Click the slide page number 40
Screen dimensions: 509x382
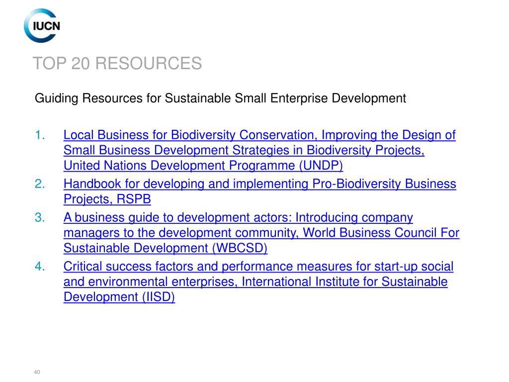pyautogui.click(x=37, y=372)
